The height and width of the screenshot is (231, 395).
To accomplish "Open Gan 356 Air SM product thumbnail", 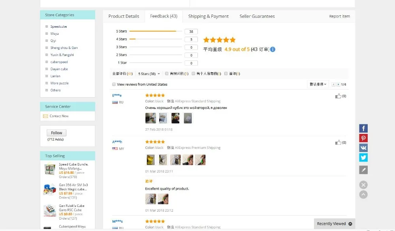I will point(50,190).
